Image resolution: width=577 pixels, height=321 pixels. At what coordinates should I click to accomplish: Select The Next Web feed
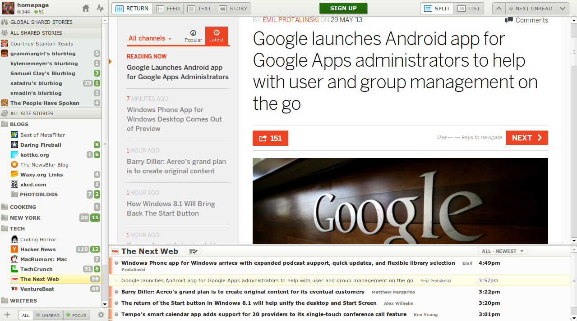point(51,279)
